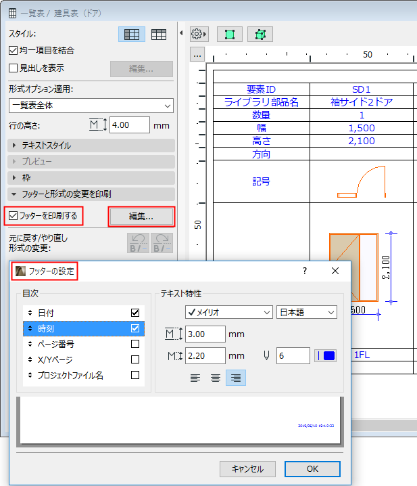Close the フッターの設定 dialog

(335, 271)
